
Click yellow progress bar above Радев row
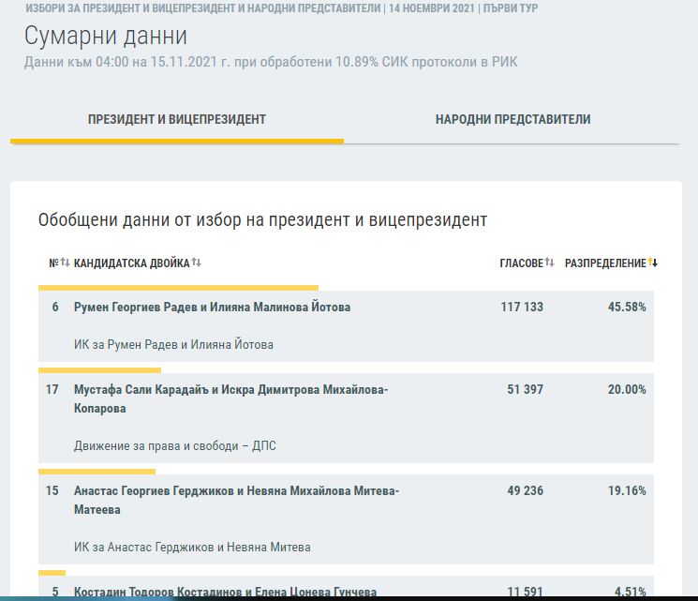(x=178, y=288)
